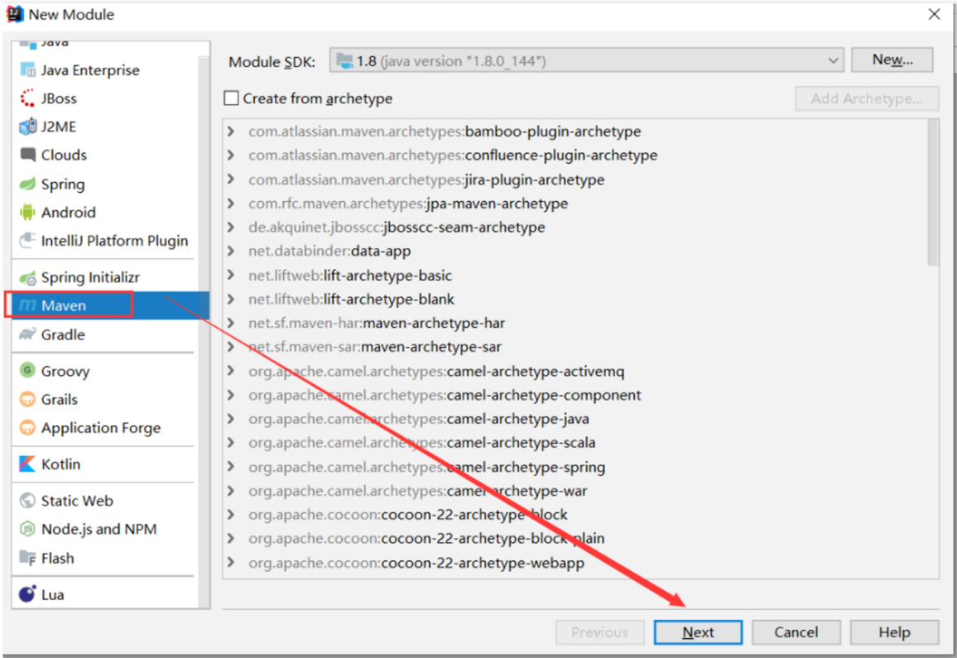This screenshot has width=957, height=658.
Task: Click the Groovy icon
Action: tap(27, 371)
